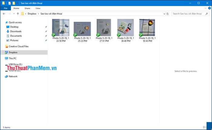The height and width of the screenshot is (130, 212).
Task: Click the Quick access star icon
Action: click(6, 22)
